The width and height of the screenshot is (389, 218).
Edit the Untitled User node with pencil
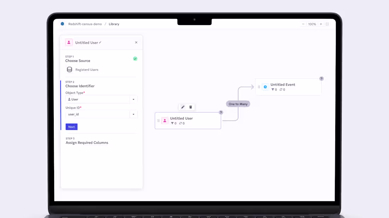(183, 107)
